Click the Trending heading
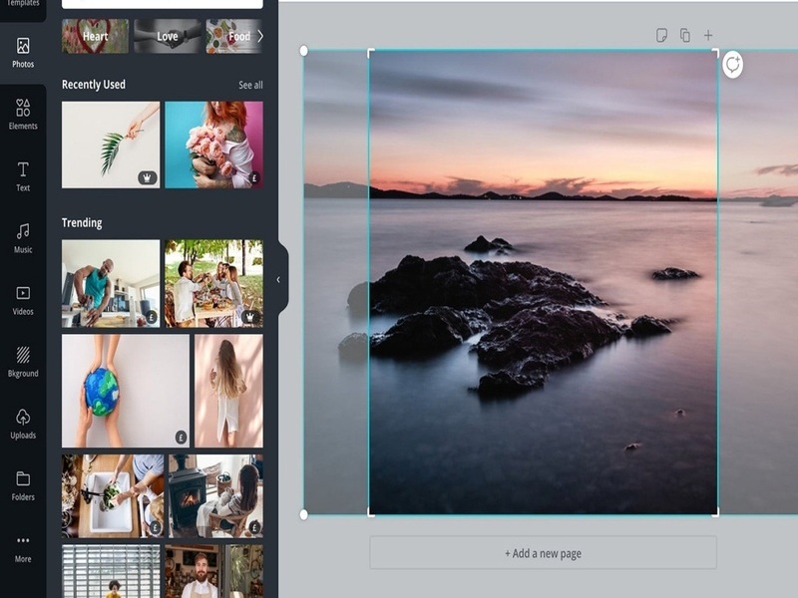Viewport: 798px width, 598px height. pyautogui.click(x=82, y=222)
